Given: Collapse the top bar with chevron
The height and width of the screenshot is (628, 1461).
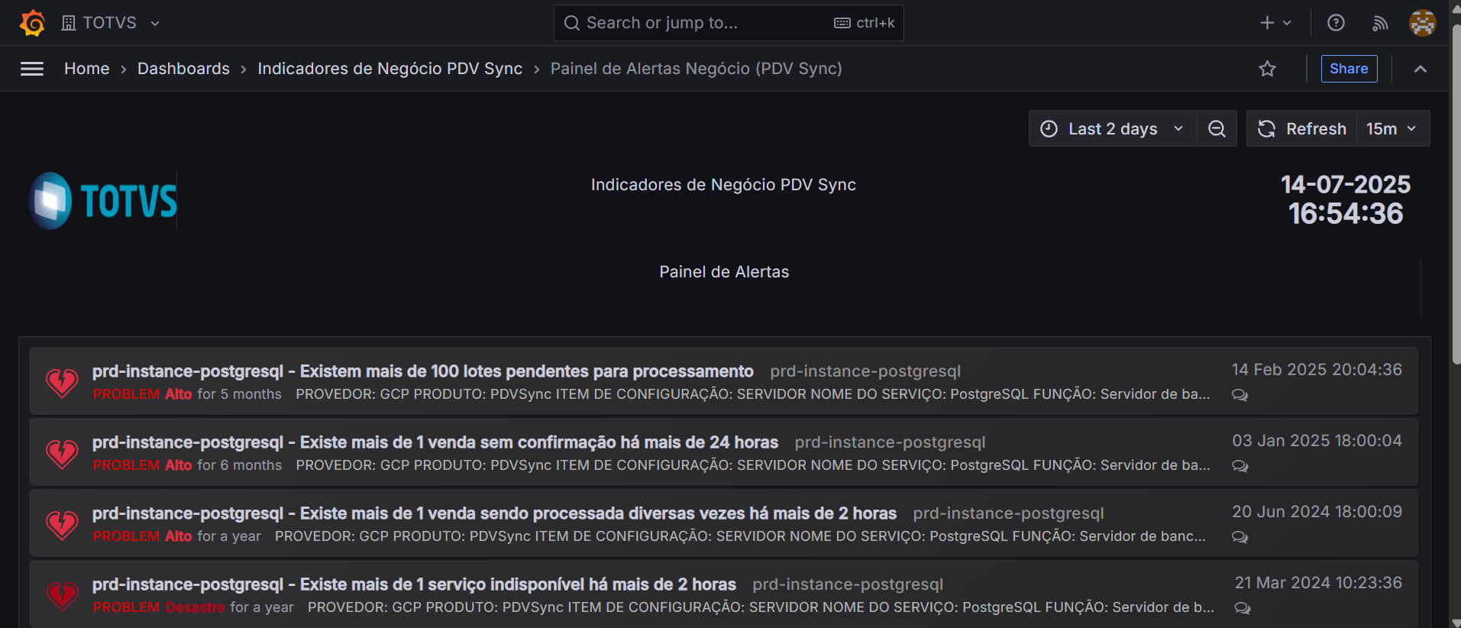Looking at the screenshot, I should tap(1420, 69).
